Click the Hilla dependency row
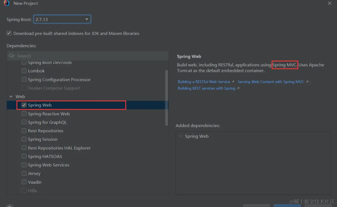The image size is (337, 207). click(x=87, y=191)
